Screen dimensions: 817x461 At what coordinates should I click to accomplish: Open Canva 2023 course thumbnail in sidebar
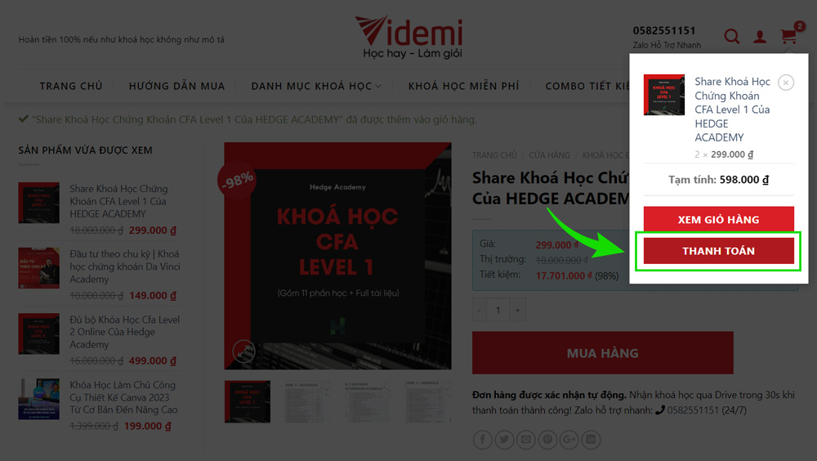38,399
